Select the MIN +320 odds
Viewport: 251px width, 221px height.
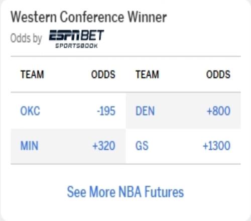(104, 146)
